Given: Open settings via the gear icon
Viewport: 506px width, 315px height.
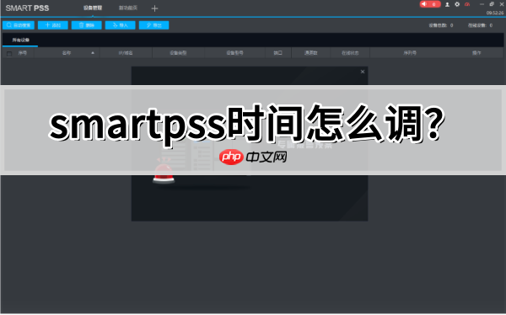Looking at the screenshot, I should click(x=457, y=4).
